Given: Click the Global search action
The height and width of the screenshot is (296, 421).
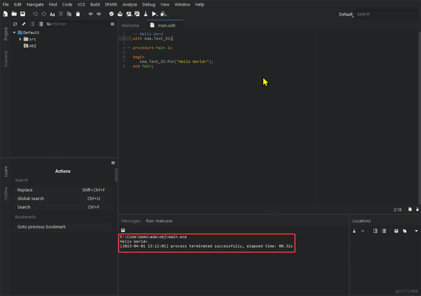Looking at the screenshot, I should pos(31,198).
